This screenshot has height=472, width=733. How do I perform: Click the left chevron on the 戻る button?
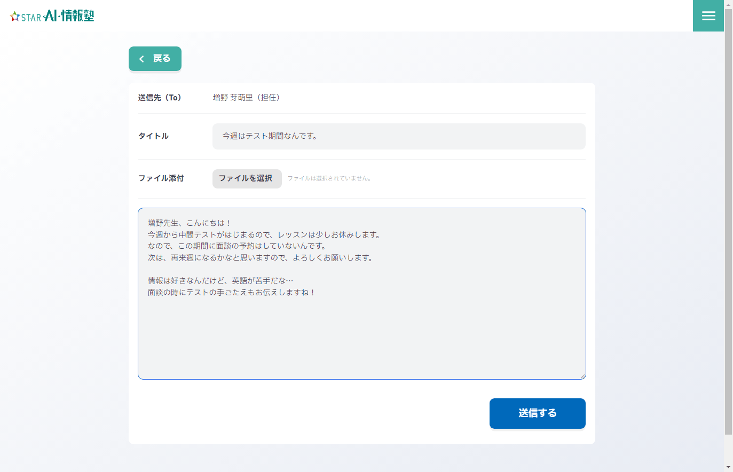pyautogui.click(x=141, y=59)
